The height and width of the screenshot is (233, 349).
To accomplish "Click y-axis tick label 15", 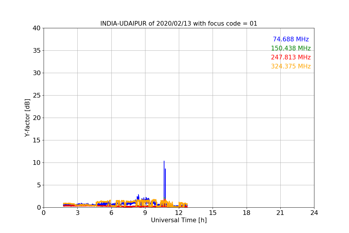I will click(x=36, y=140).
